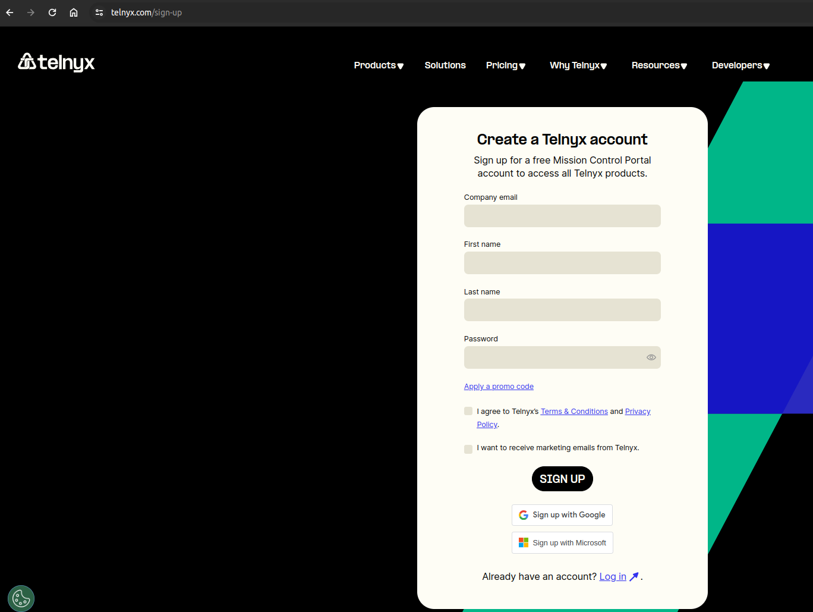Image resolution: width=813 pixels, height=612 pixels.
Task: Click the Create a Telnyx account heading
Action: click(562, 139)
